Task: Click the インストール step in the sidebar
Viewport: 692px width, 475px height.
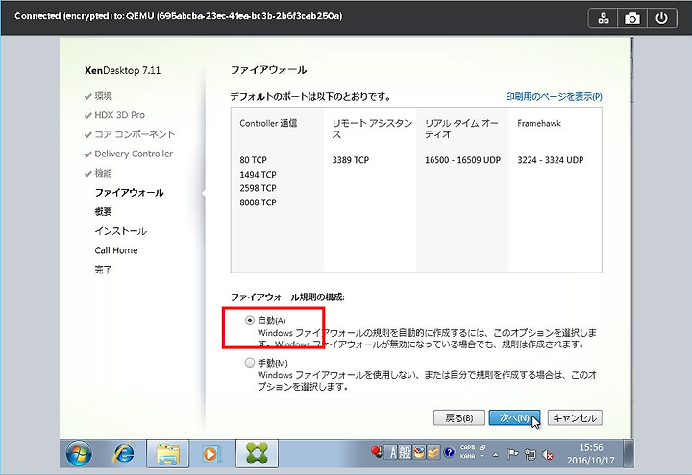Action: pos(120,231)
